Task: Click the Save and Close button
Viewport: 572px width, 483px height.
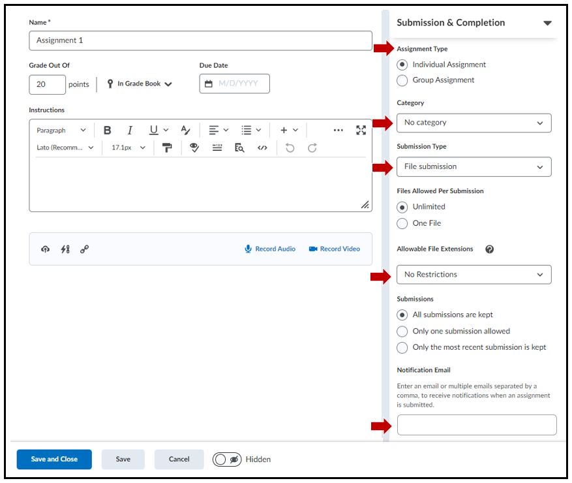Action: click(x=54, y=460)
